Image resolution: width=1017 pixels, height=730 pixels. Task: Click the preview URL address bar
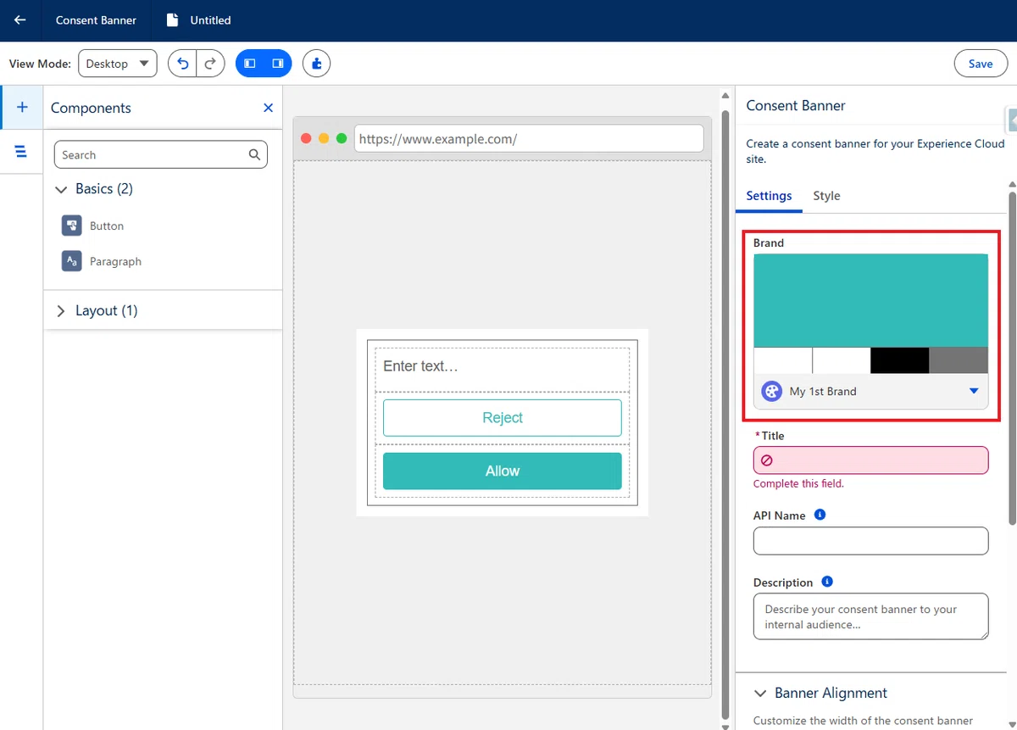[529, 139]
